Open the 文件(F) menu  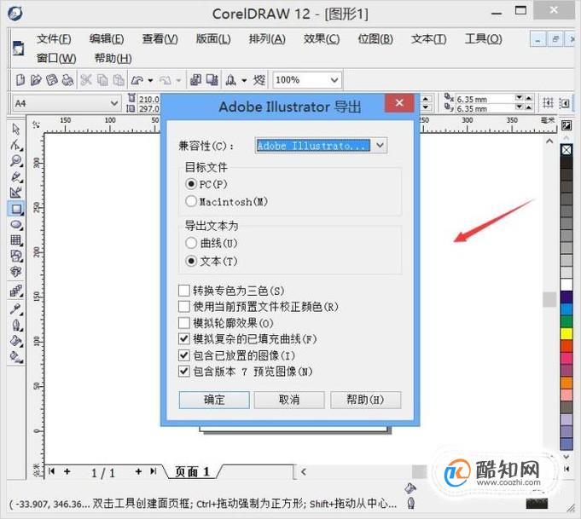(x=54, y=39)
